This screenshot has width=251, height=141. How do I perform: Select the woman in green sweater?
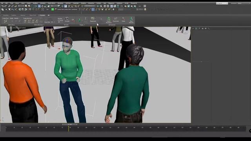click(70, 80)
